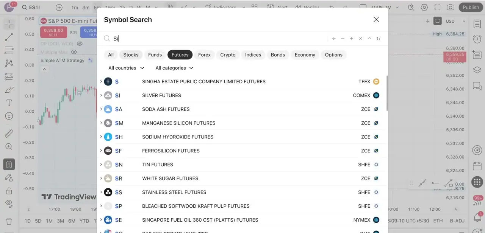Toggle hide all drawings eye
Viewport: 485px width, 233px height.
[x=9, y=204]
